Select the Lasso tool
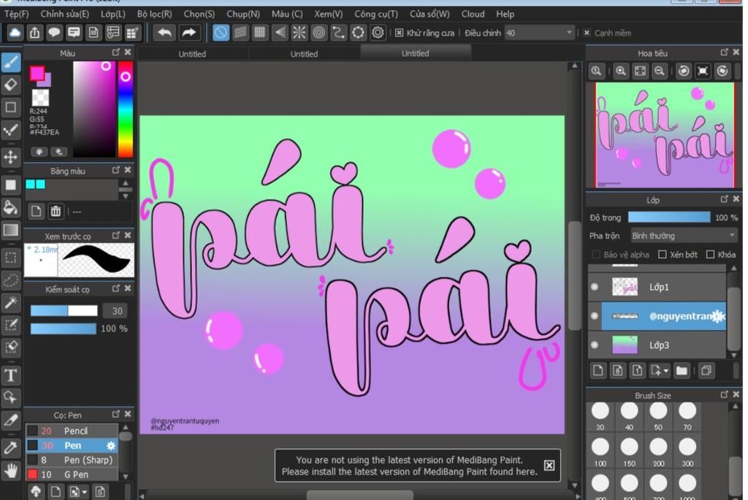 11,280
